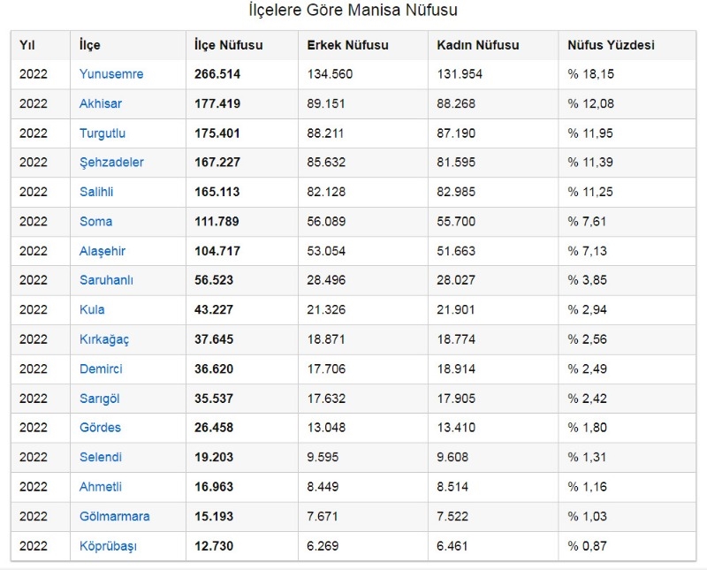707x570 pixels.
Task: Click the Soma district link
Action: point(95,222)
